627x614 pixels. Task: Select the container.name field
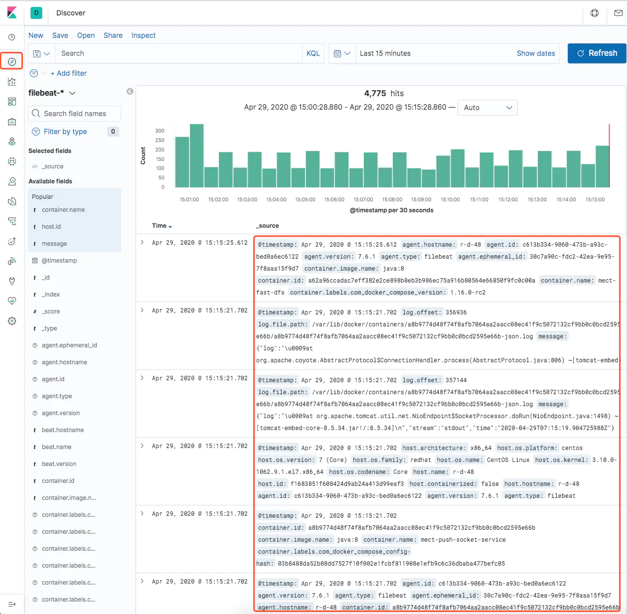click(x=63, y=210)
